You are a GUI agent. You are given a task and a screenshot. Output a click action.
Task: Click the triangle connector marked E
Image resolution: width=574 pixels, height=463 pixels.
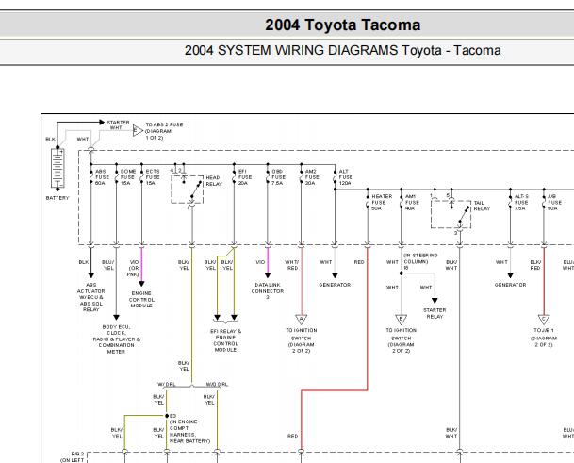(138, 130)
